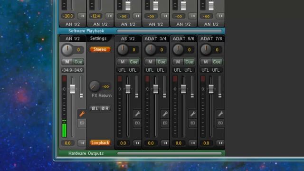
Task: Click the FX Return knob in Settings panel
Action: click(x=95, y=86)
